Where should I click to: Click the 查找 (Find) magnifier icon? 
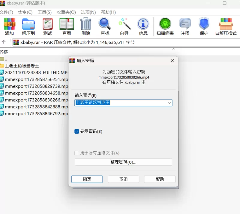[105, 24]
